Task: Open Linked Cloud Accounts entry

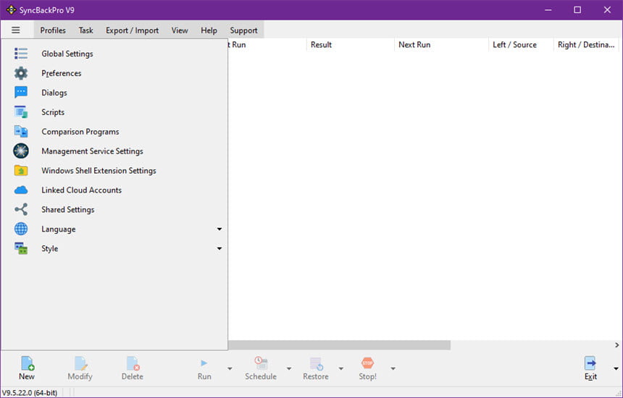Action: tap(114, 190)
